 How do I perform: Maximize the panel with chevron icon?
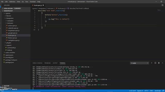tap(162, 63)
